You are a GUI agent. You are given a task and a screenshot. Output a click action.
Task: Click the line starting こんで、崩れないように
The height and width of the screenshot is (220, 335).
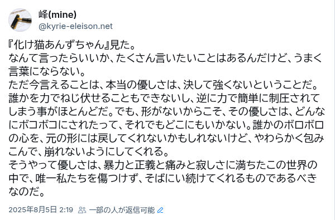pyautogui.click(x=89, y=151)
